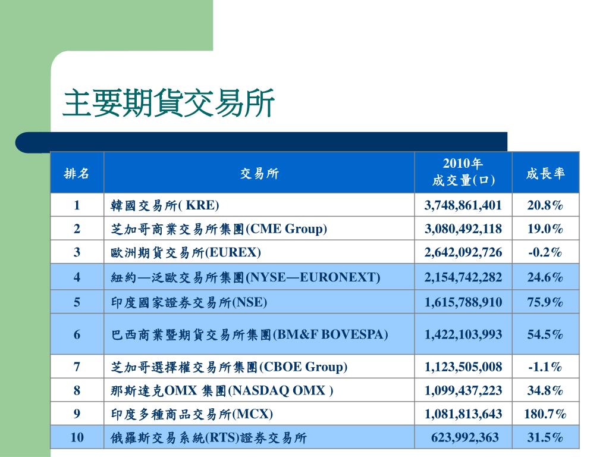This screenshot has height=457, width=609.
Task: Select rank number 2 in the CME Group row
Action: [x=77, y=228]
